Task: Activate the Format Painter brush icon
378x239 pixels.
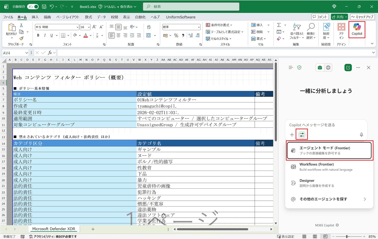Action: pos(21,38)
